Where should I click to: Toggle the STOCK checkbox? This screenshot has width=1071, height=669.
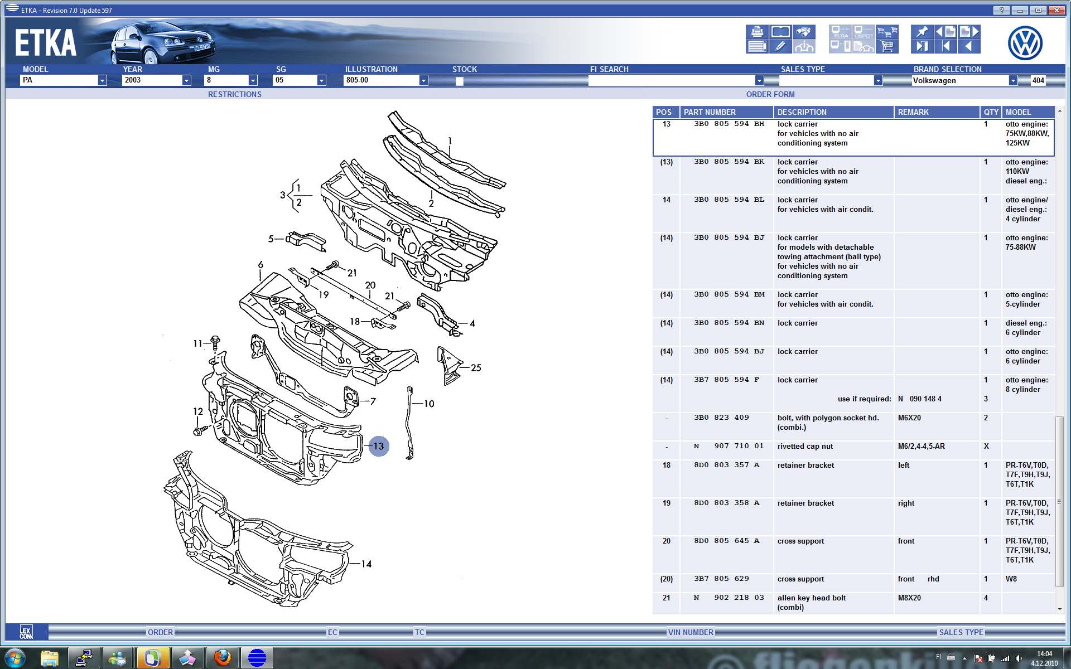459,81
